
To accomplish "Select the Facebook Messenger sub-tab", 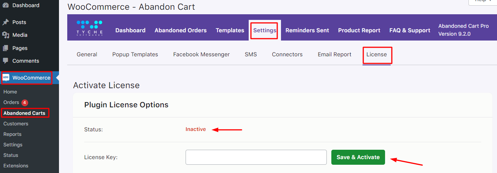I will click(201, 54).
